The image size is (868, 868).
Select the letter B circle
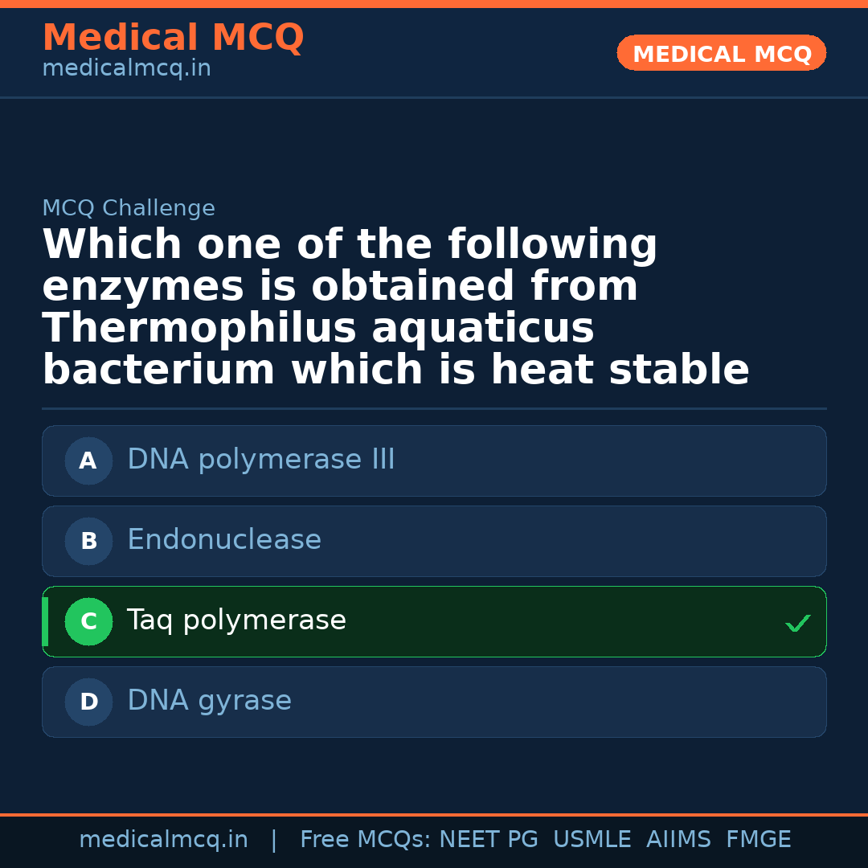[88, 541]
